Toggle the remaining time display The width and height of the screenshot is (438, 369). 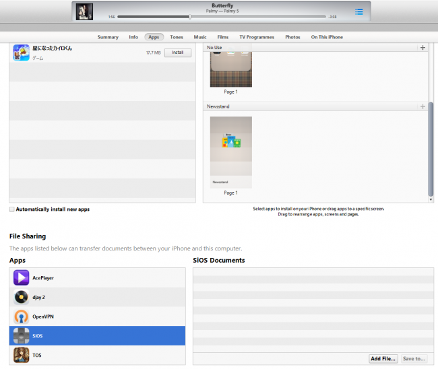[332, 17]
